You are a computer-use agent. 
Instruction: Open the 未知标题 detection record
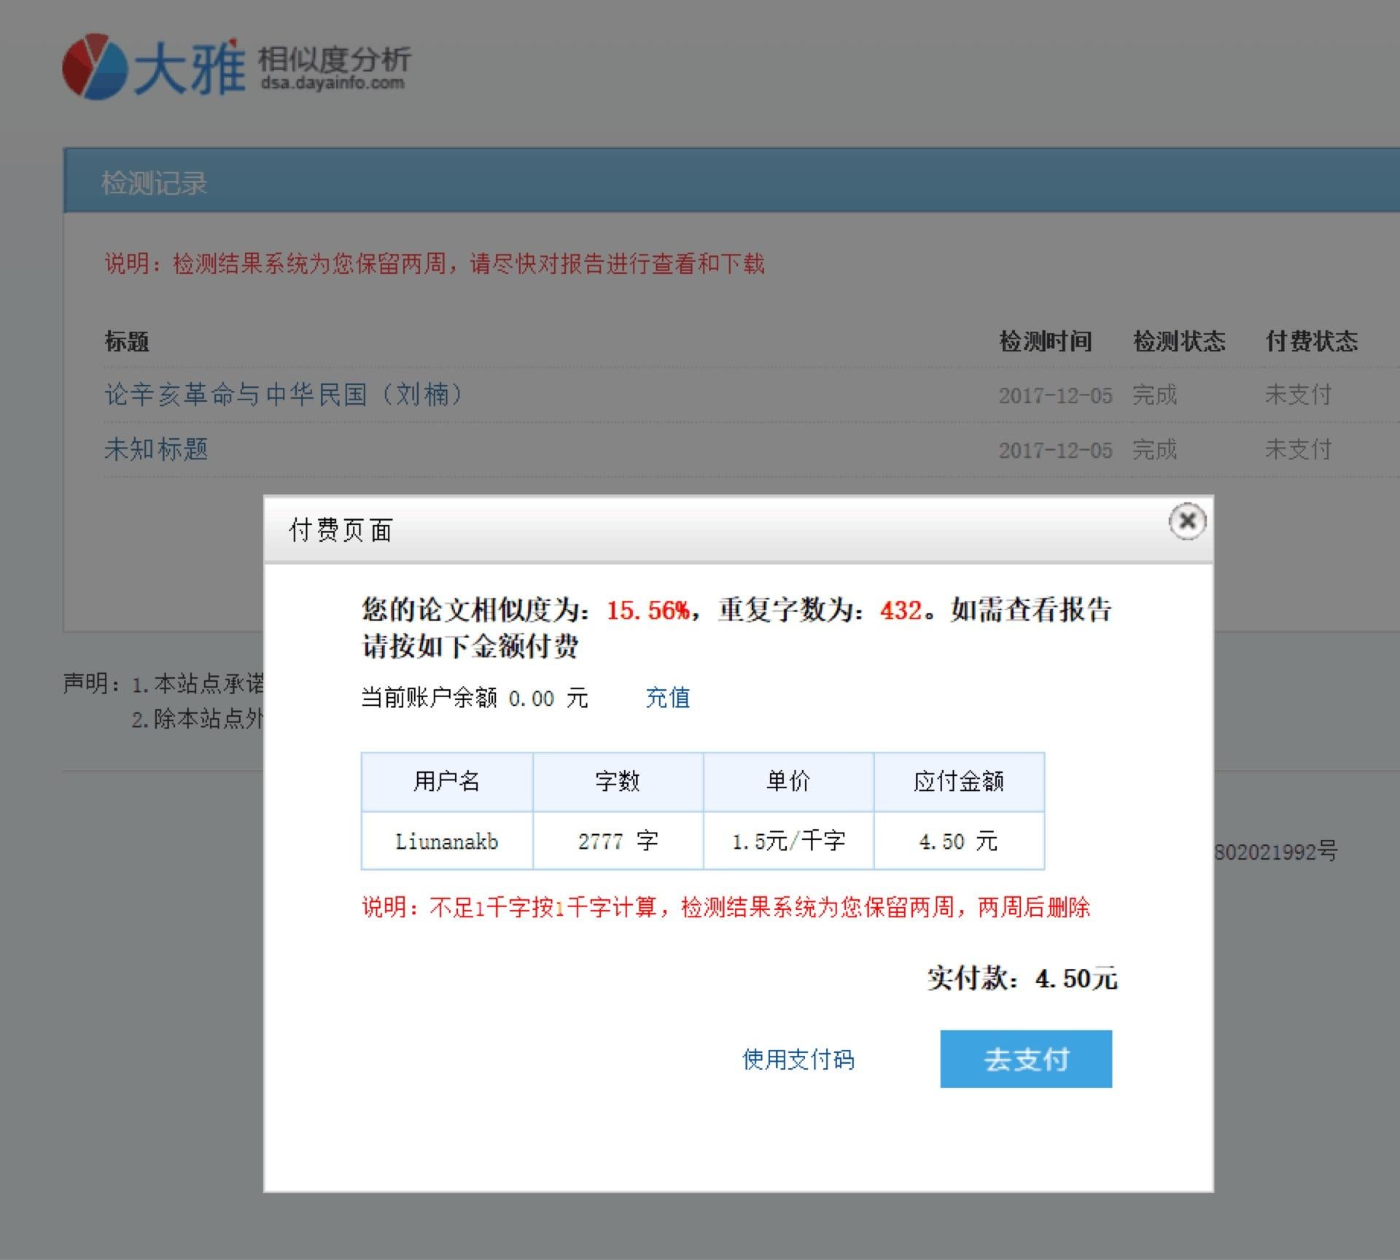pyautogui.click(x=157, y=450)
